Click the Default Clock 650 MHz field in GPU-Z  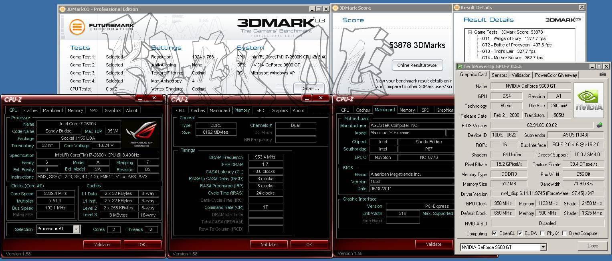[x=503, y=213]
